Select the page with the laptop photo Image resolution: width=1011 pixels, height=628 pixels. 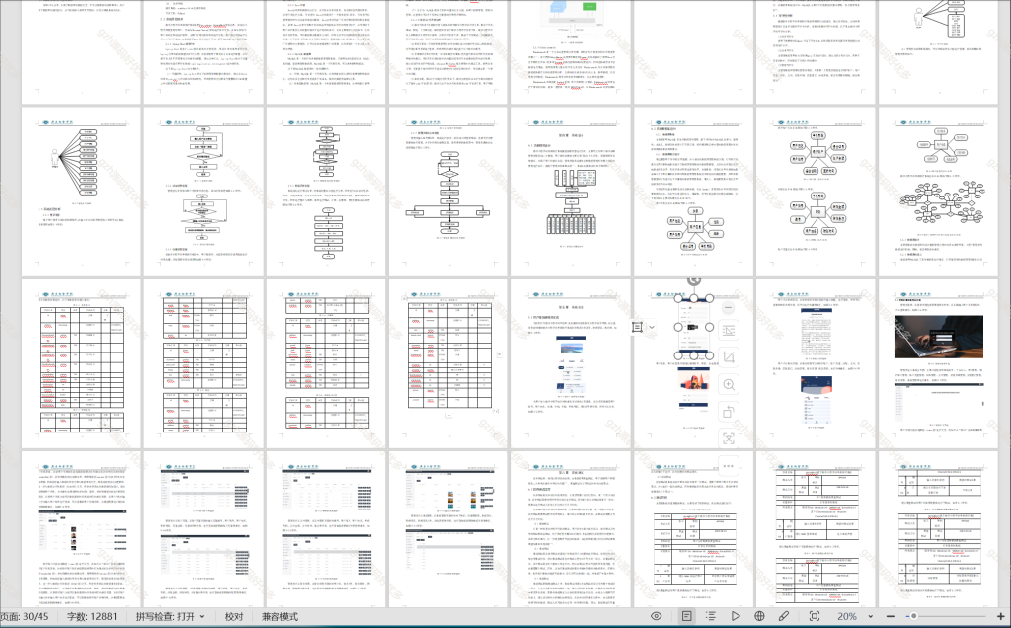pos(939,363)
